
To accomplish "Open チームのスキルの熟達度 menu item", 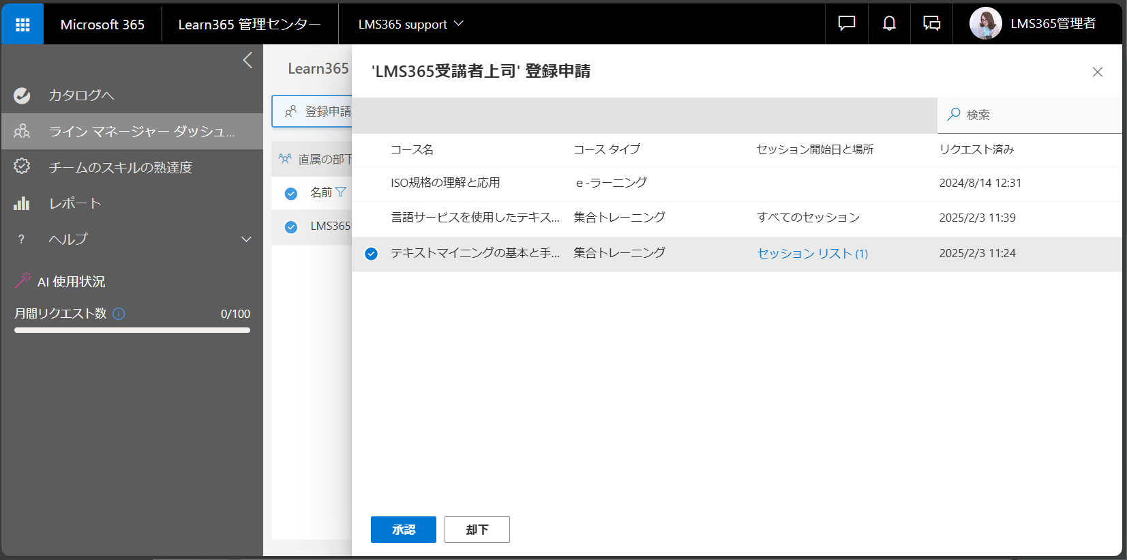I will point(120,167).
